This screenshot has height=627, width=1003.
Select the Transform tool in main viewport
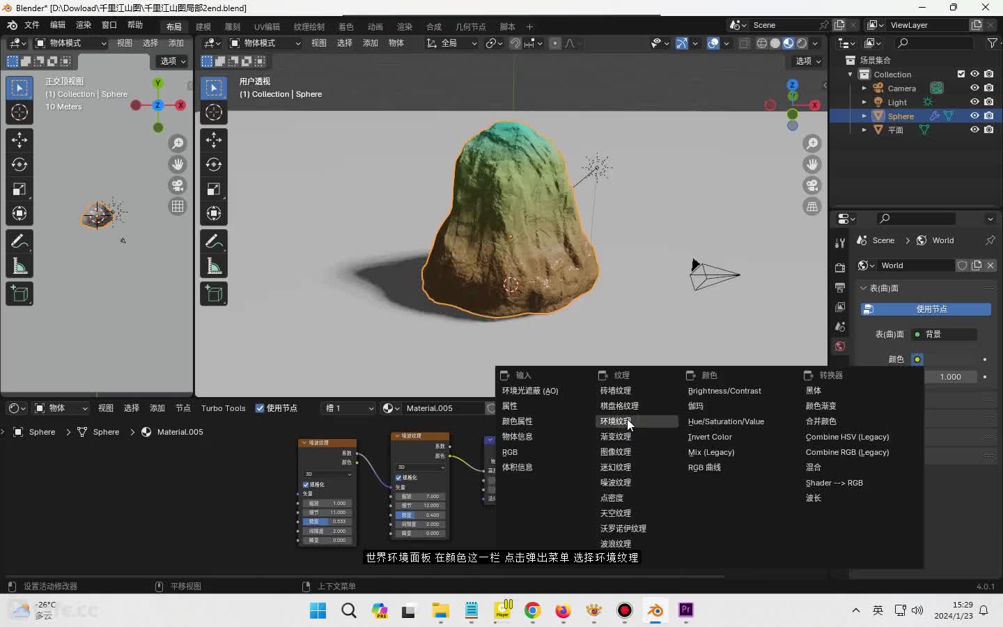(214, 214)
